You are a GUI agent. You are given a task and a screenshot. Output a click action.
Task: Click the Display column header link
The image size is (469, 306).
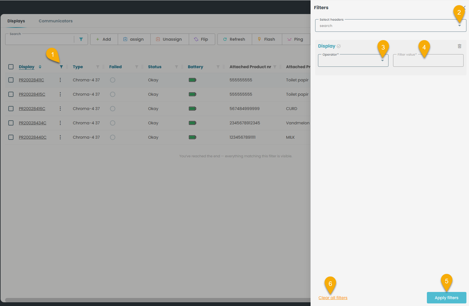pyautogui.click(x=27, y=67)
